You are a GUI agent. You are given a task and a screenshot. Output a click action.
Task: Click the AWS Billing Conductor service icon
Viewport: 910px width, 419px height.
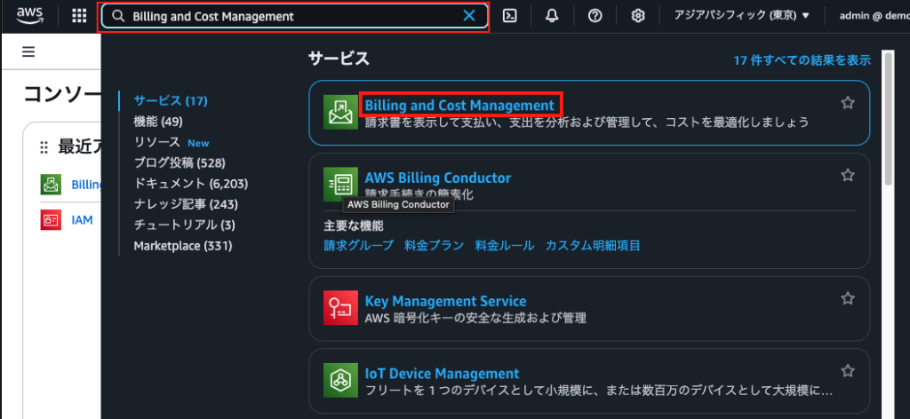tap(340, 185)
